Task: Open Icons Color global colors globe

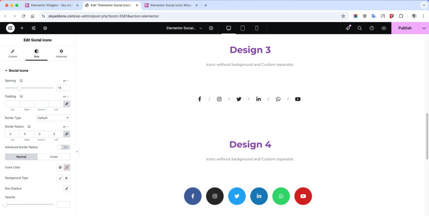Action: 60,167
